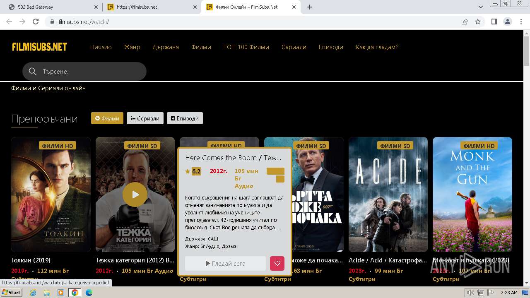The height and width of the screenshot is (298, 530).
Task: Close the 502 Bad Gateway tab
Action: 96,7
